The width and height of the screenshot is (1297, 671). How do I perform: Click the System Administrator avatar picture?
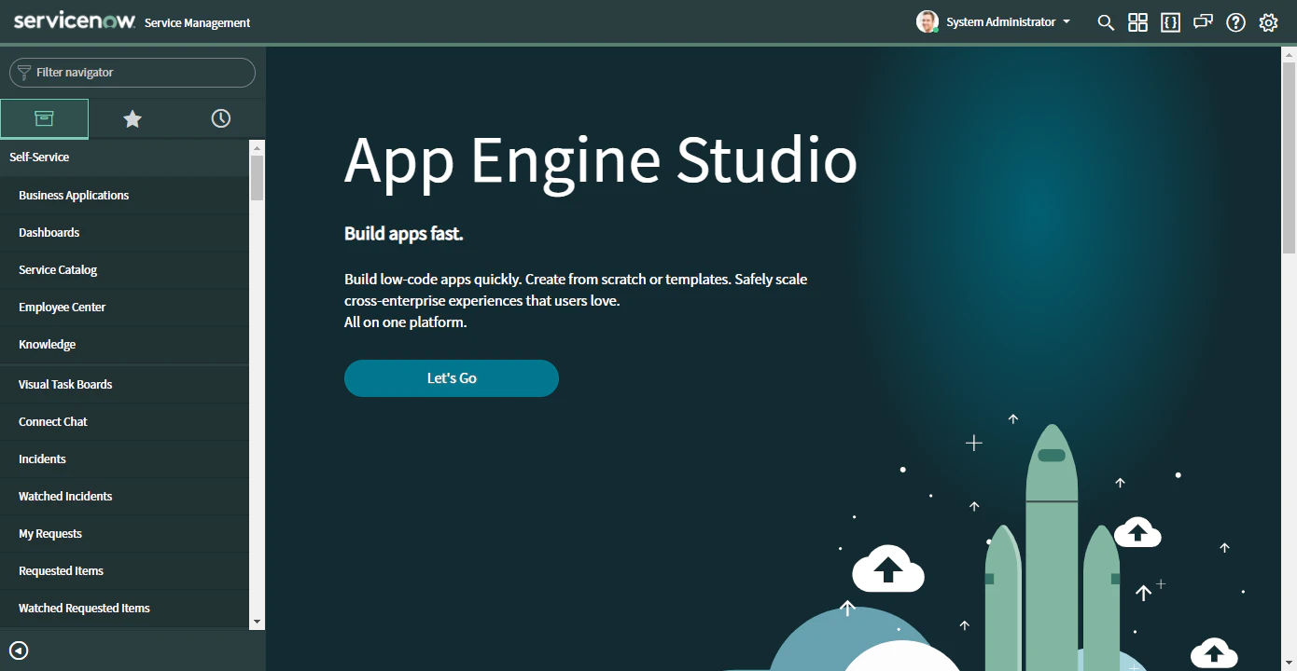(927, 21)
